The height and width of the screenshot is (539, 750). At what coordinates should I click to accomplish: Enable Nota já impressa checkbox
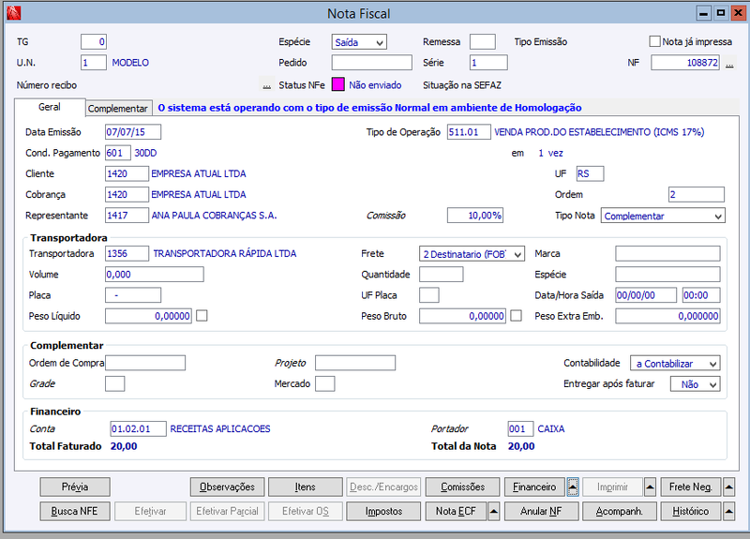pyautogui.click(x=654, y=41)
